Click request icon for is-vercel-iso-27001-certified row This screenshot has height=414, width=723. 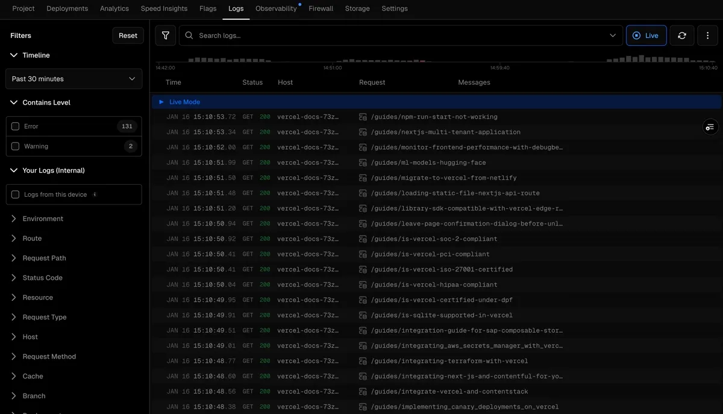pyautogui.click(x=363, y=269)
